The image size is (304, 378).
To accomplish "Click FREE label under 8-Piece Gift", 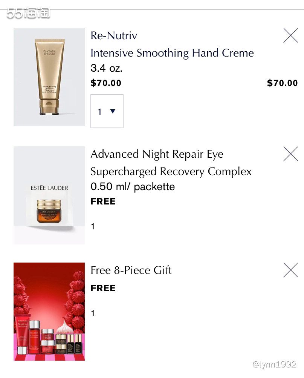I will tap(103, 288).
